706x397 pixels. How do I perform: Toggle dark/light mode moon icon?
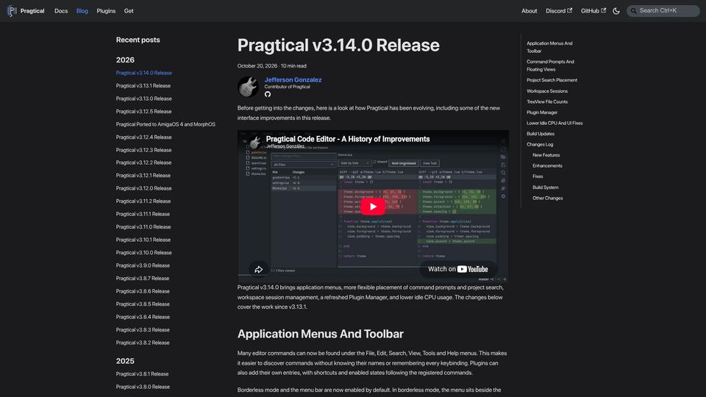616,11
